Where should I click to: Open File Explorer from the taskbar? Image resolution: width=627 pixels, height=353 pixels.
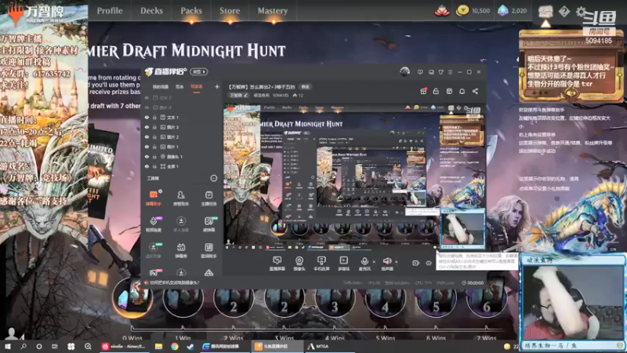point(159,346)
